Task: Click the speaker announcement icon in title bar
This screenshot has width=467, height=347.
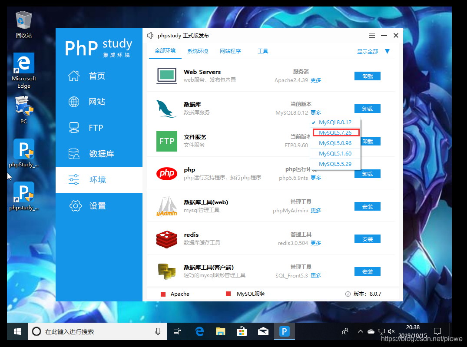Action: [150, 36]
